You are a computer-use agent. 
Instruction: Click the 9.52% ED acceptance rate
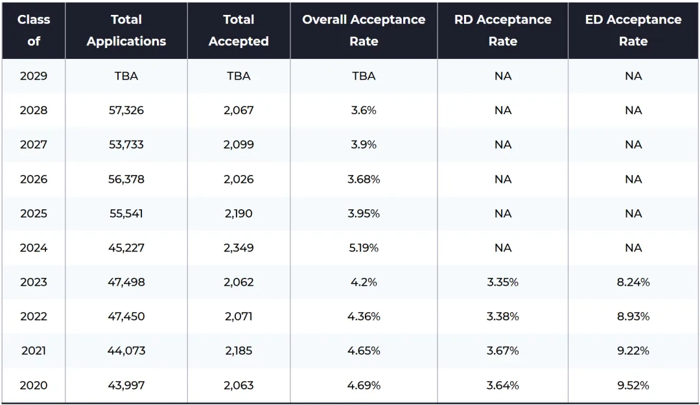(633, 385)
